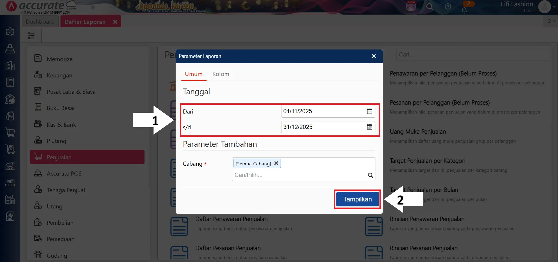Image resolution: width=558 pixels, height=262 pixels.
Task: Open the notification bell
Action: point(464,10)
